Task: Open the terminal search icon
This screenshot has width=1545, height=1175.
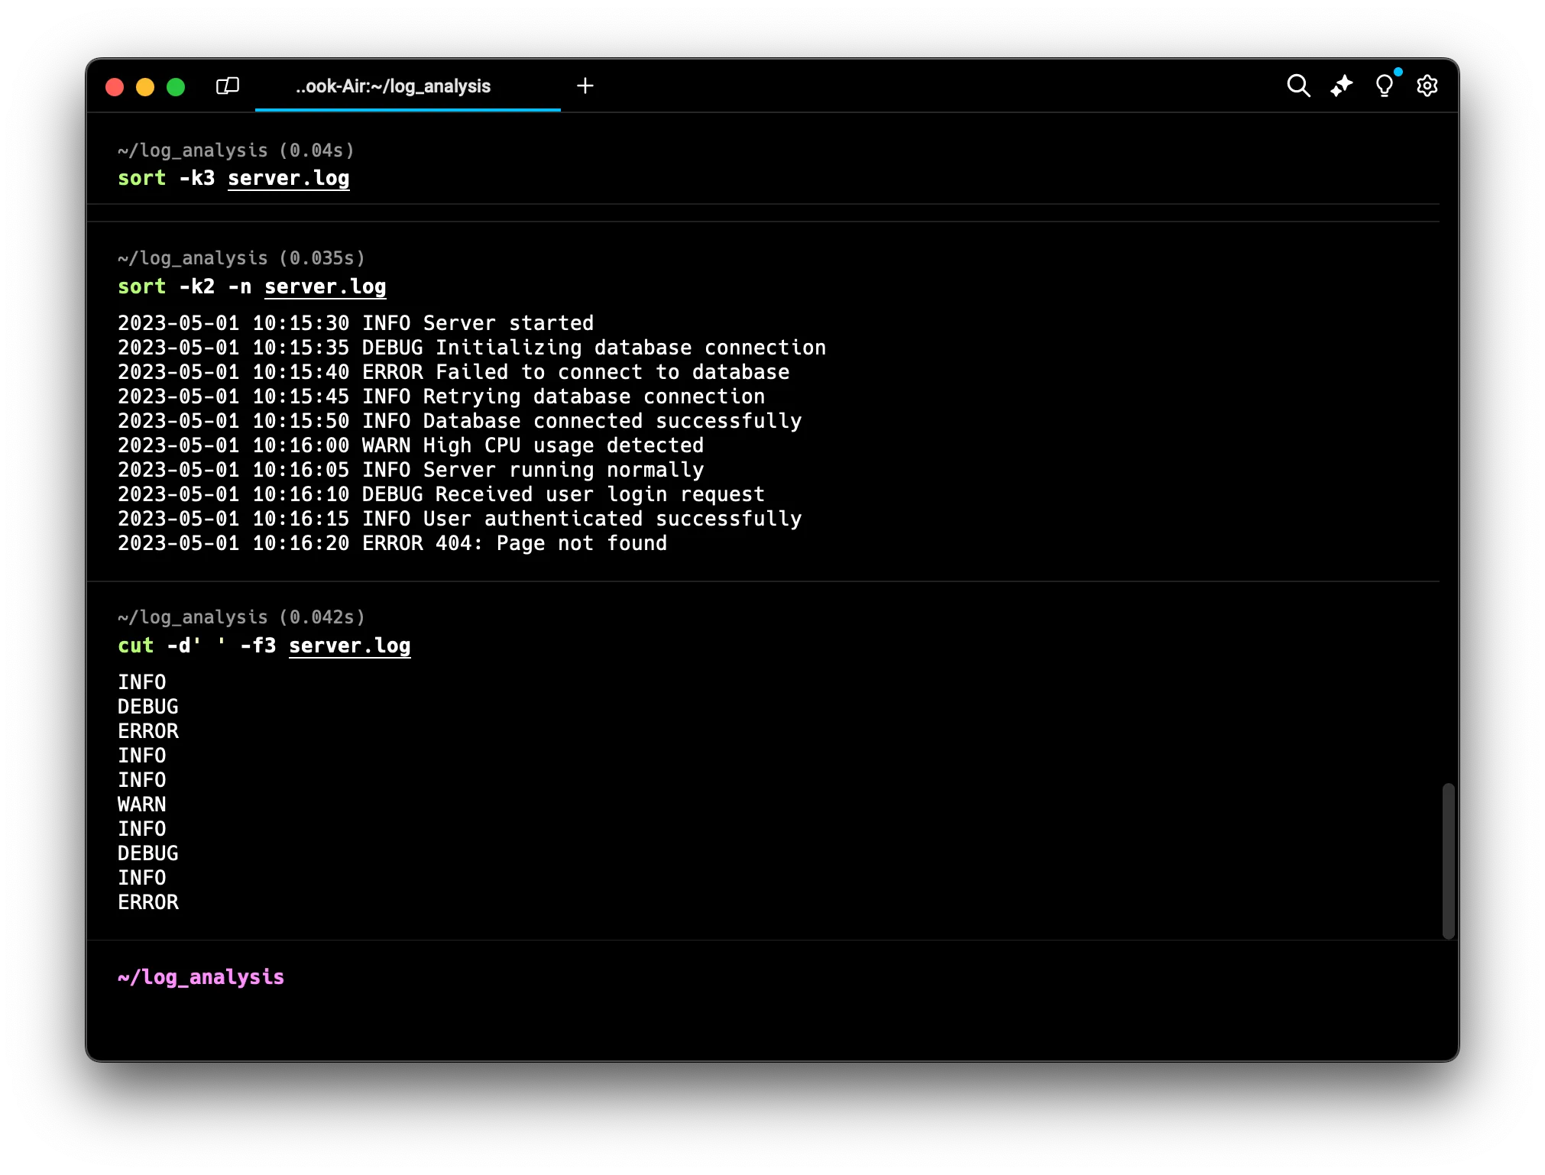Action: (1298, 86)
